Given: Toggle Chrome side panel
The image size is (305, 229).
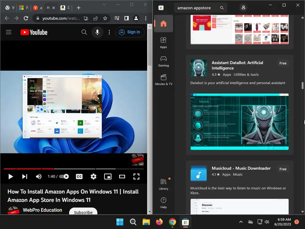Looking at the screenshot, I should point(126,18).
